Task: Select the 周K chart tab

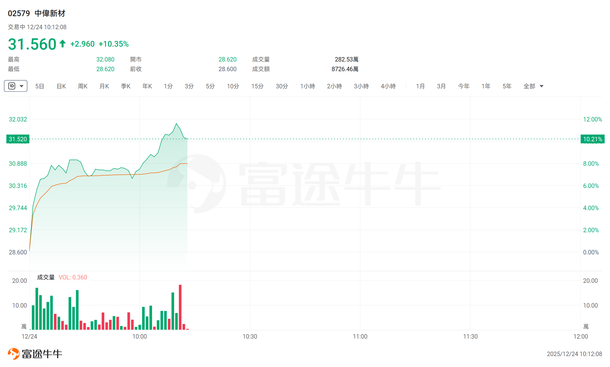Action: [83, 86]
